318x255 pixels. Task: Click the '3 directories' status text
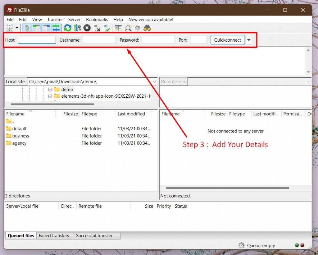18,196
